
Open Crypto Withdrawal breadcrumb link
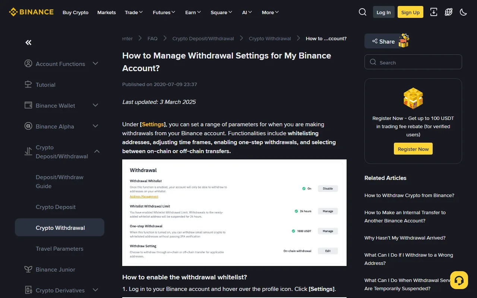click(270, 38)
